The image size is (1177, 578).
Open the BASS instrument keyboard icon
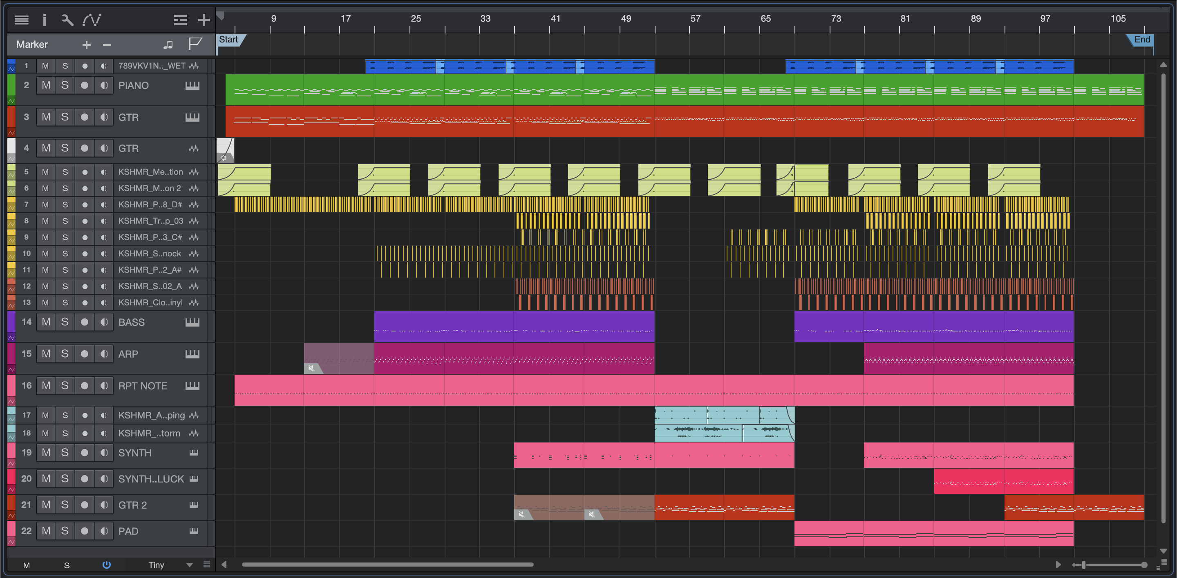pyautogui.click(x=192, y=322)
